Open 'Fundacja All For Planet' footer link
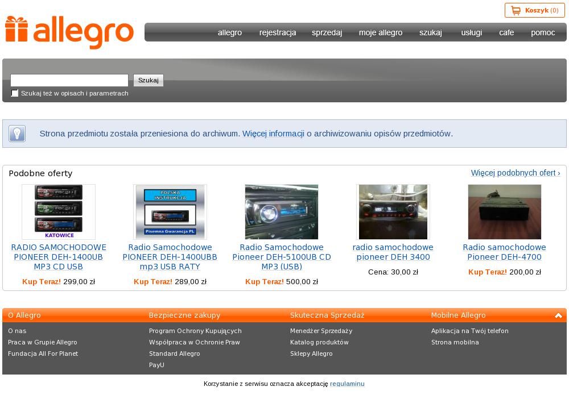The width and height of the screenshot is (569, 395). [x=43, y=354]
